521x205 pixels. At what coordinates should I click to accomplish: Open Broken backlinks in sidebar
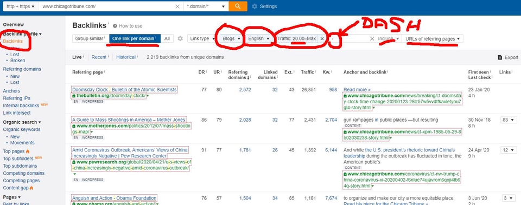[x=17, y=60]
